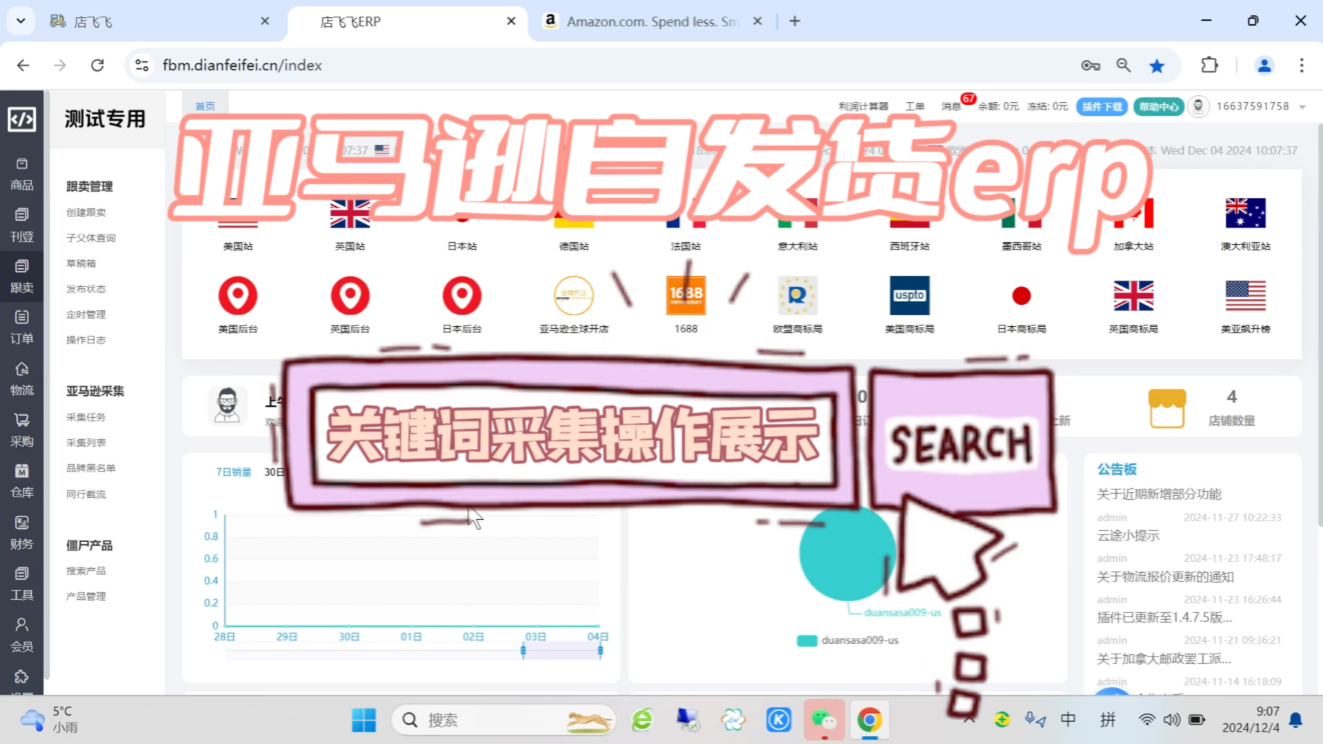
Task: Open the 刊登 sidebar section
Action: tap(21, 225)
